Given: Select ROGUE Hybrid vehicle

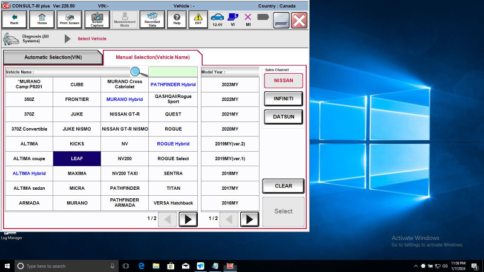Looking at the screenshot, I should tap(173, 144).
